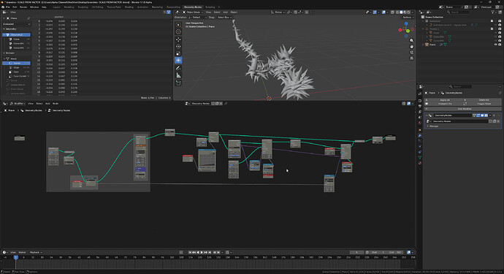Open the Tool properties tab

[x=420, y=94]
